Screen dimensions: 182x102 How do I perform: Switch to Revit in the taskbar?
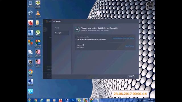point(67,100)
